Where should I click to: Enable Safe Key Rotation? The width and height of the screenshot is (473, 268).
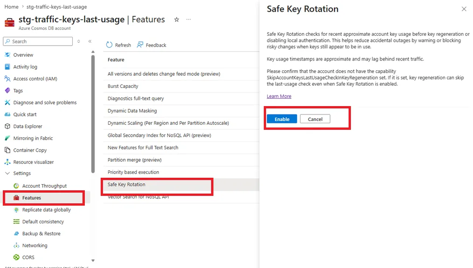[x=282, y=119]
